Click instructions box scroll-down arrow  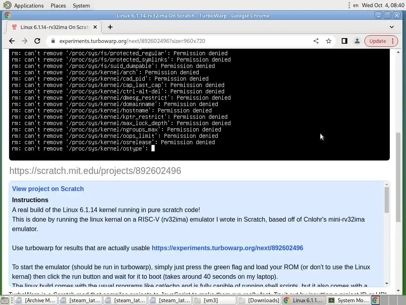(x=387, y=284)
